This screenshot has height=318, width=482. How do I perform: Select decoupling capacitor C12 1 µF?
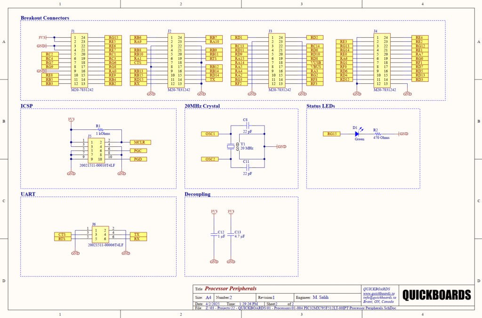pos(214,234)
